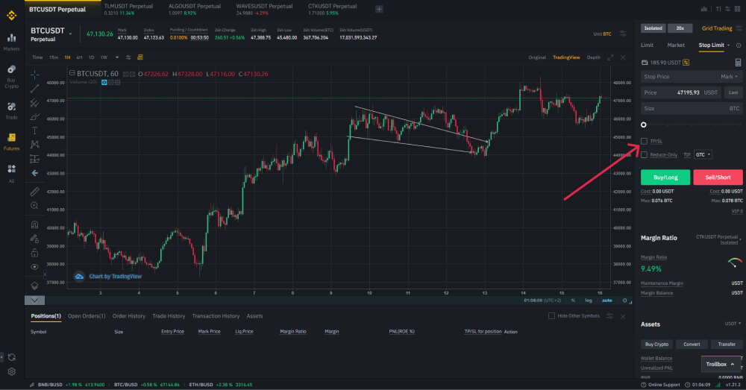The width and height of the screenshot is (746, 390).
Task: Open All in the left sidebar
Action: tap(11, 174)
